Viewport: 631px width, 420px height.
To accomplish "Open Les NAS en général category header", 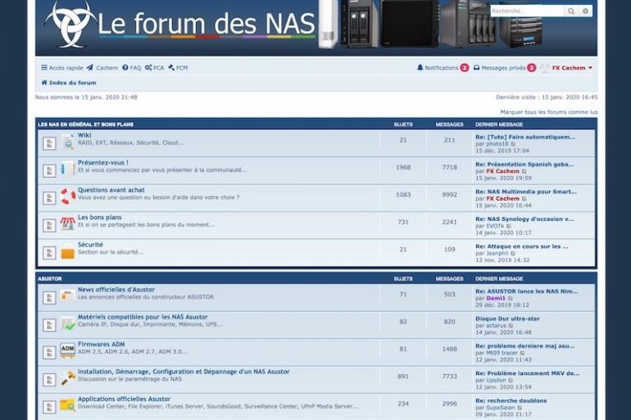I will [86, 124].
